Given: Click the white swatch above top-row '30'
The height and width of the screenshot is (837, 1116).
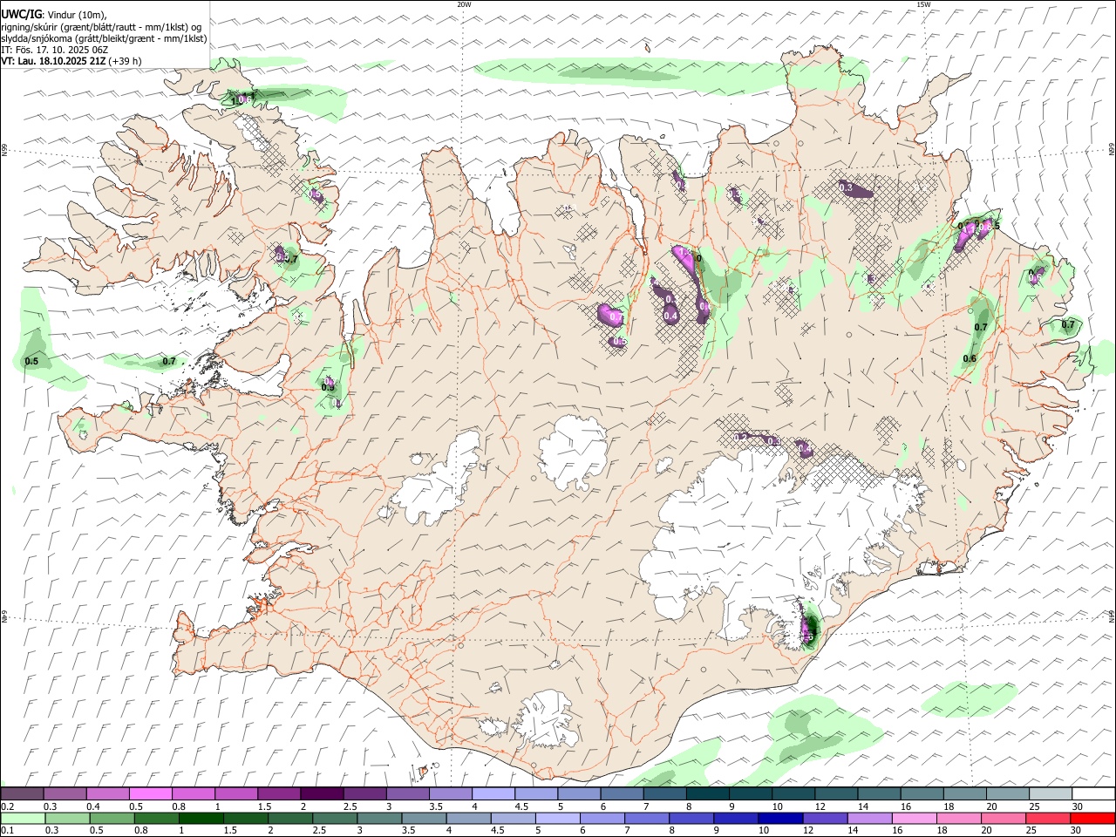Looking at the screenshot, I should pos(1093,794).
